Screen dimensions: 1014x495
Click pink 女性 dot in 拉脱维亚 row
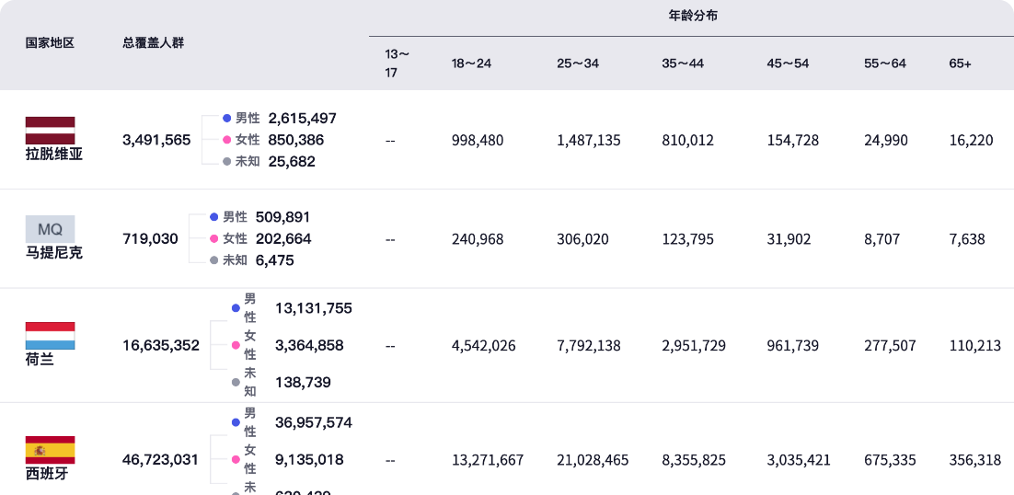pyautogui.click(x=227, y=140)
